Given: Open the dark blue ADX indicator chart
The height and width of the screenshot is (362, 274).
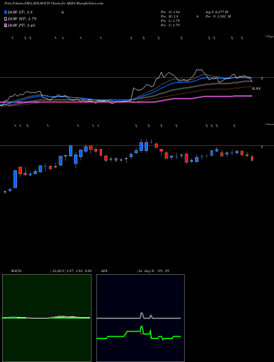Looking at the screenshot, I should tap(140, 318).
